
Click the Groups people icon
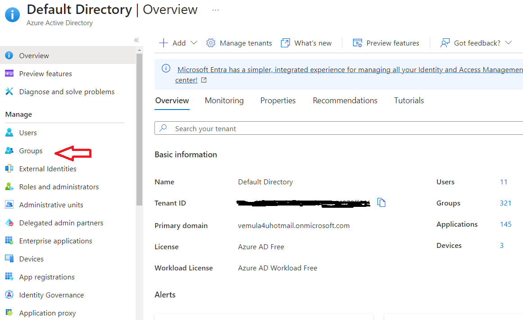(9, 151)
